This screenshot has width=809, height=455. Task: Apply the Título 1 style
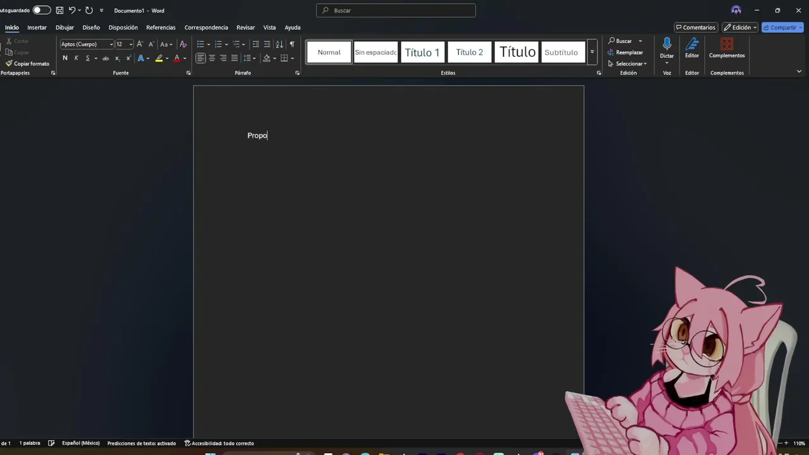click(x=422, y=52)
